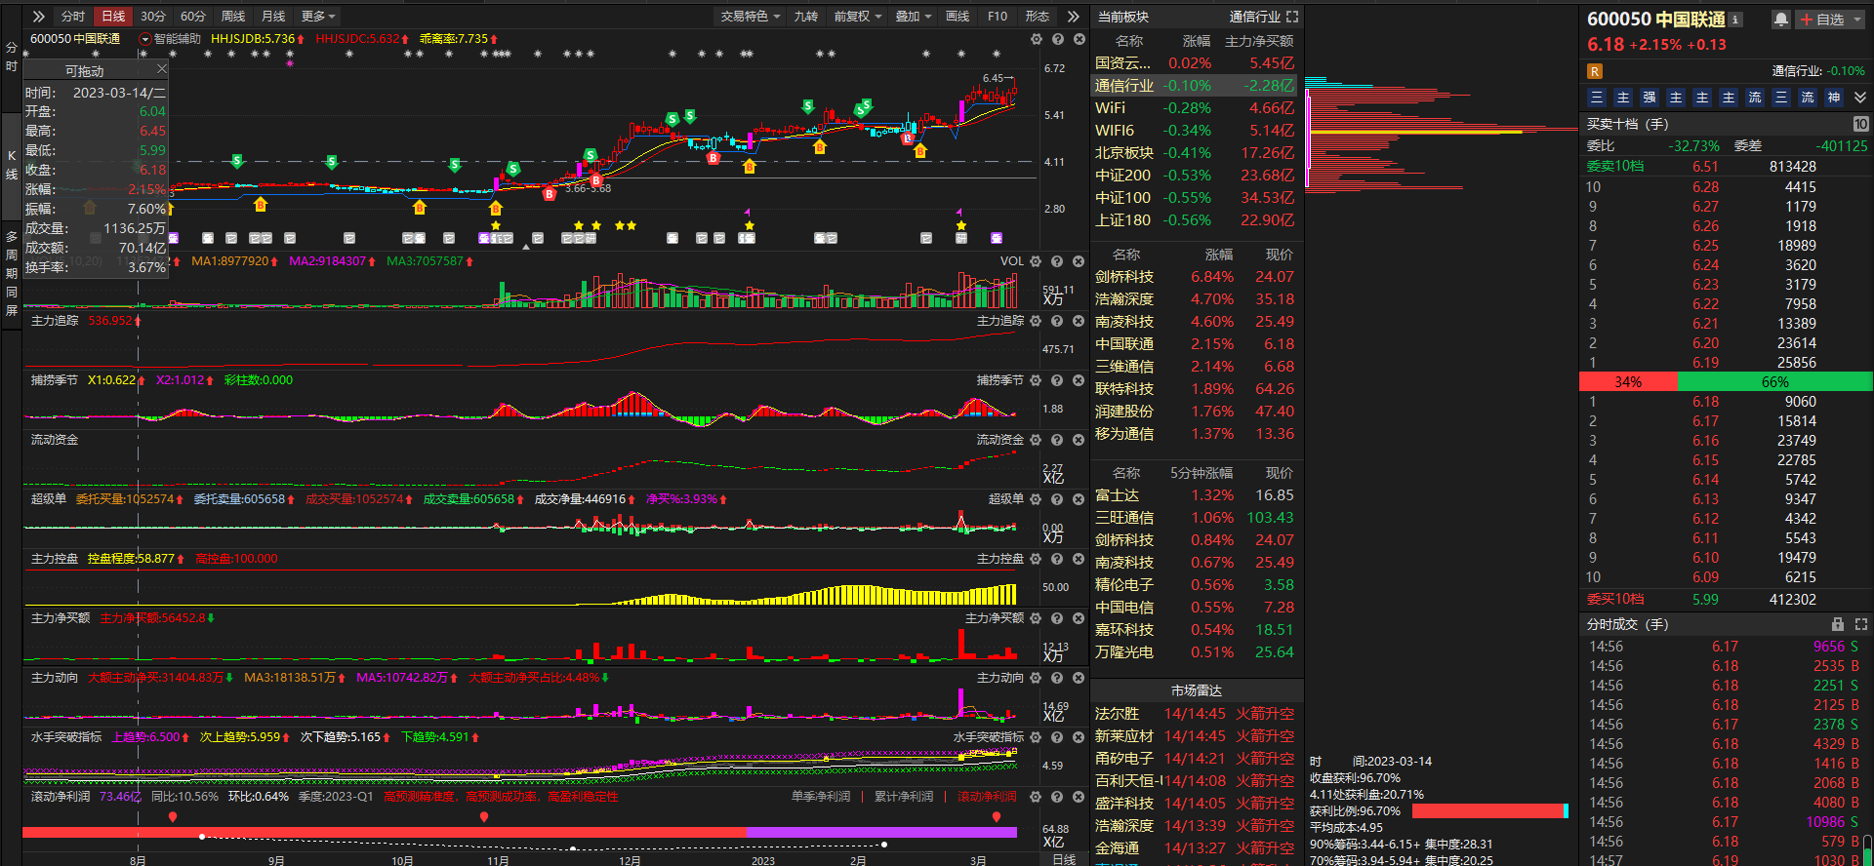Switch to the 分时 period in the top toolbar
Viewport: 1874px width, 866px height.
(x=73, y=17)
